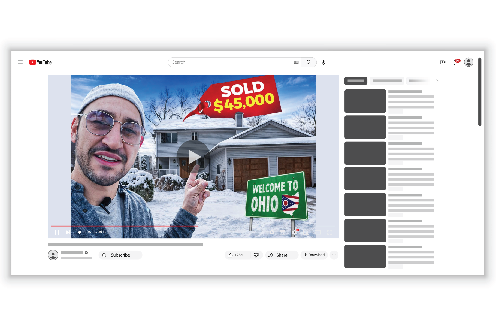
Task: Start voice search with the microphone
Action: click(323, 62)
